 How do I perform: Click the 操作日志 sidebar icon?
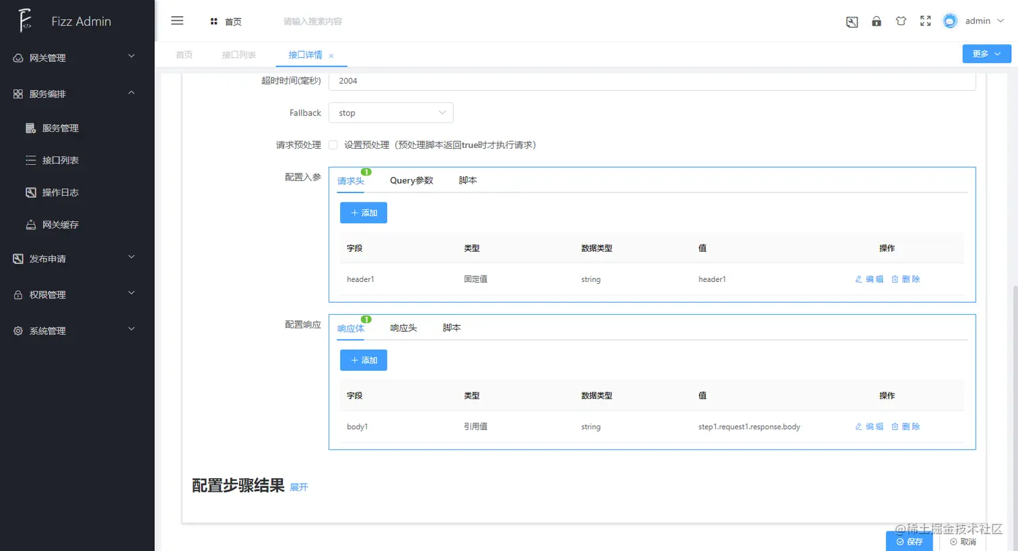[x=31, y=192]
